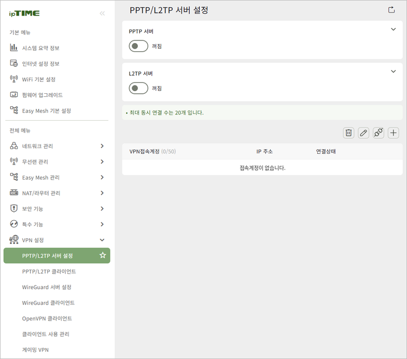Click the WiFi 기본 설정 antenna icon
This screenshot has width=407, height=359.
click(x=14, y=79)
